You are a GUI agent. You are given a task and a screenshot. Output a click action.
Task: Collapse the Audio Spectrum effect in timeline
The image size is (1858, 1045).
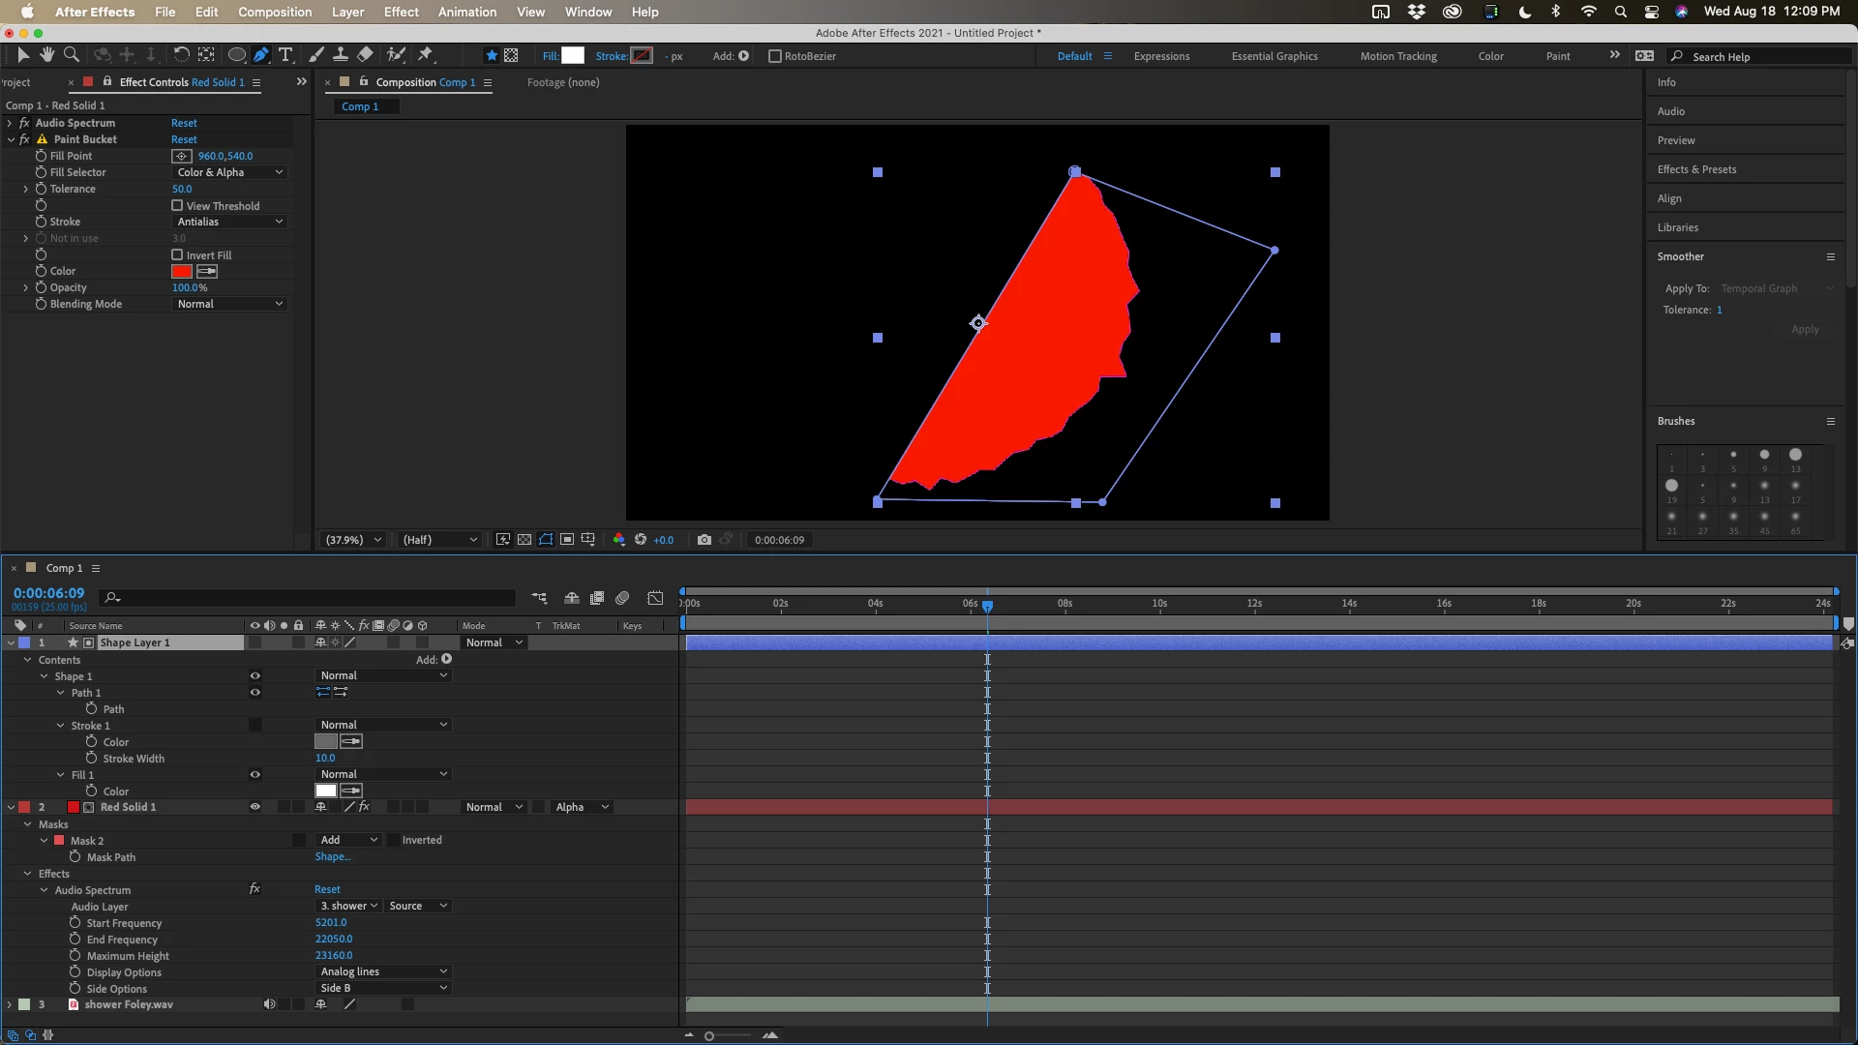click(45, 890)
